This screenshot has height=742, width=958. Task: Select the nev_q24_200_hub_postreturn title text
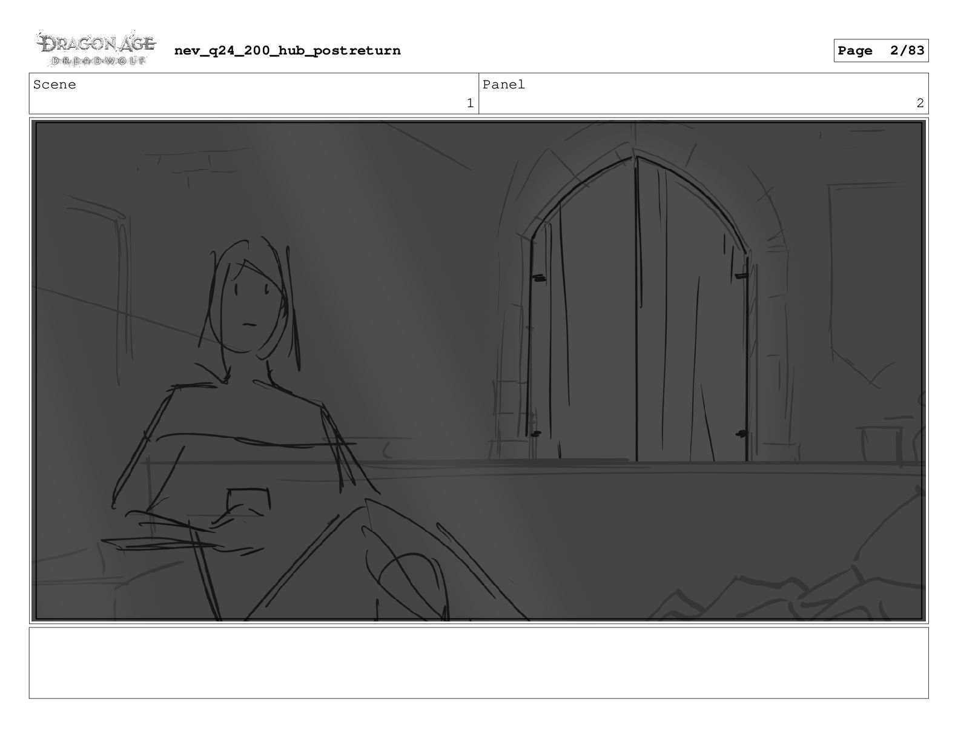287,51
